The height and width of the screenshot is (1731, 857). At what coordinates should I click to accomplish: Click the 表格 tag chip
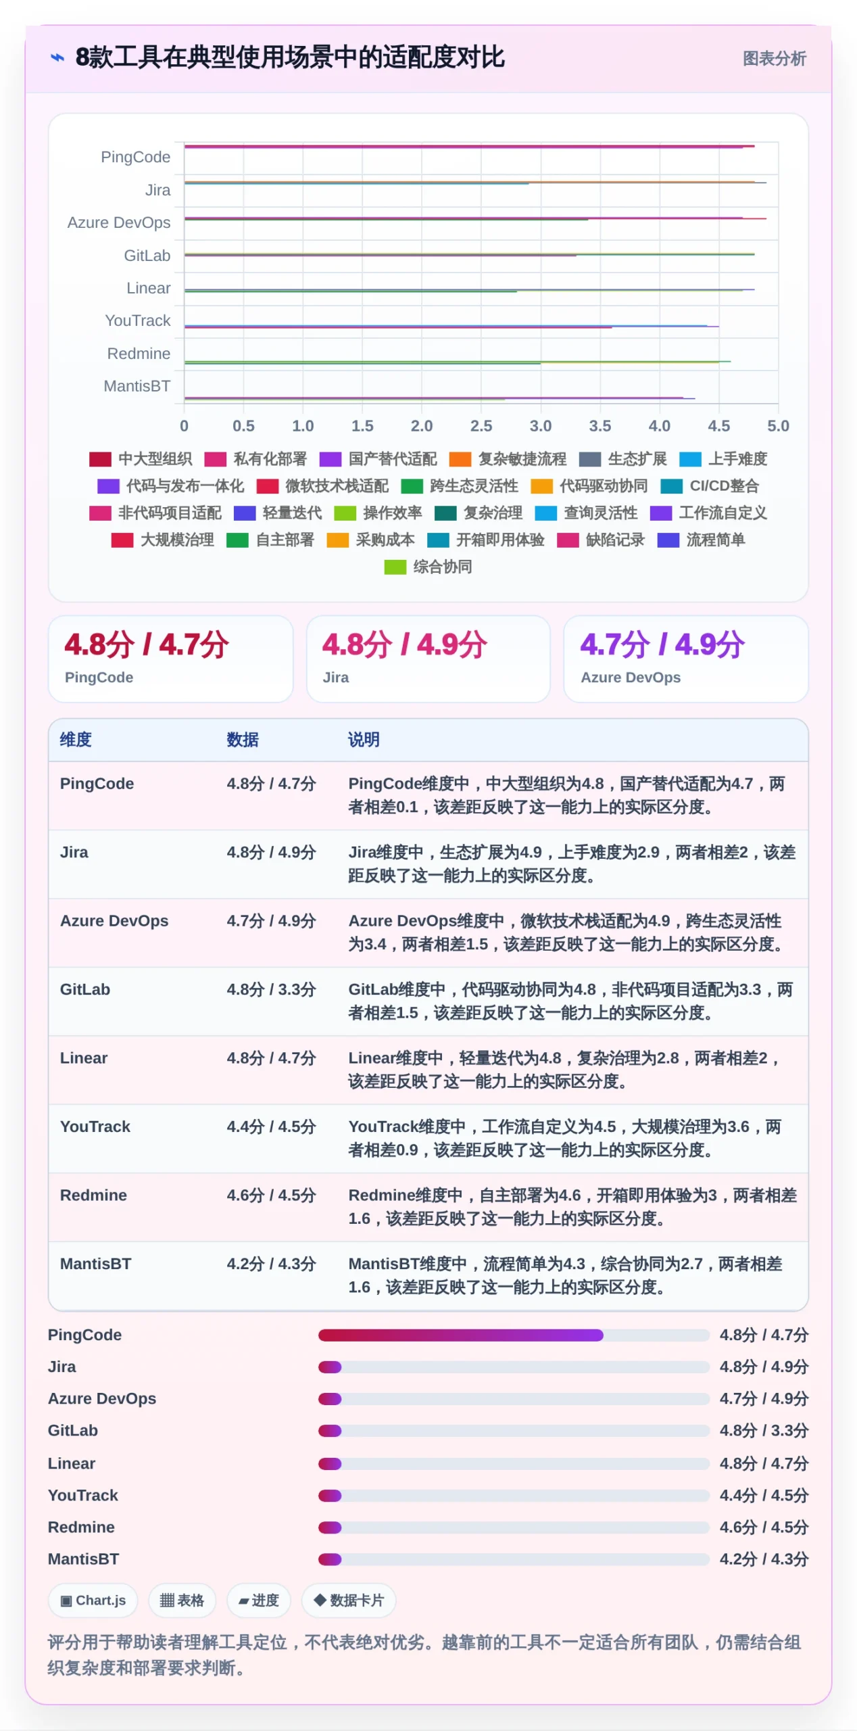pyautogui.click(x=182, y=1600)
